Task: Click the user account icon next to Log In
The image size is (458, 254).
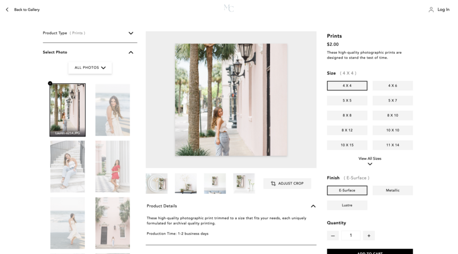Action: (431, 10)
